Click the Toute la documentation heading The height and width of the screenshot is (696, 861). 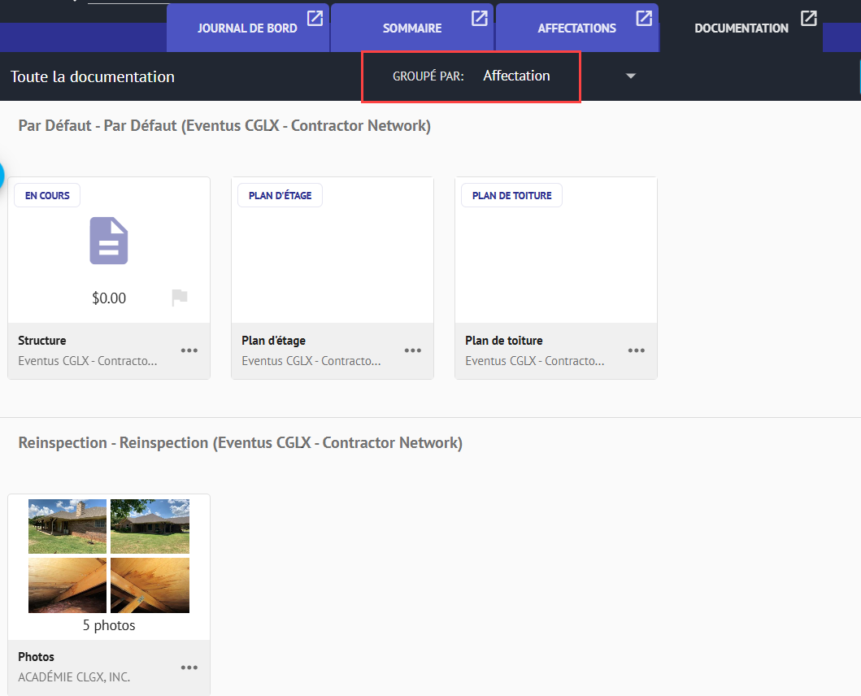click(92, 76)
